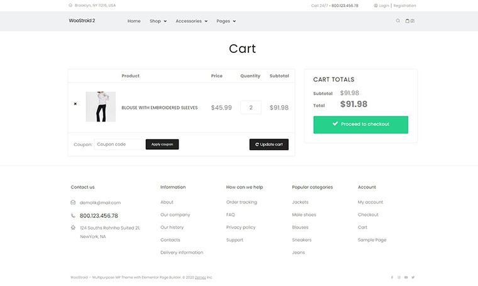Select the blouse quantity field
Image resolution: width=478 pixels, height=286 pixels.
250,108
